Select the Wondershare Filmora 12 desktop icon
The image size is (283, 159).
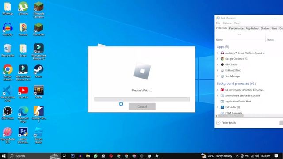(x=38, y=51)
